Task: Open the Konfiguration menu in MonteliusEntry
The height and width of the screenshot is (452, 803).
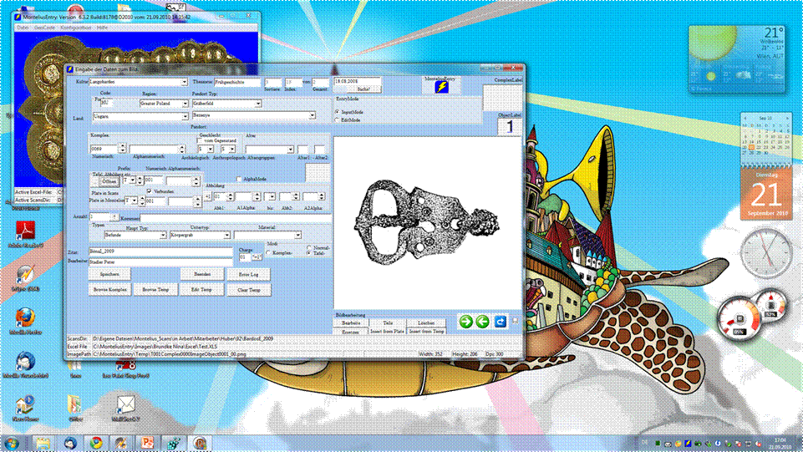Action: click(76, 28)
